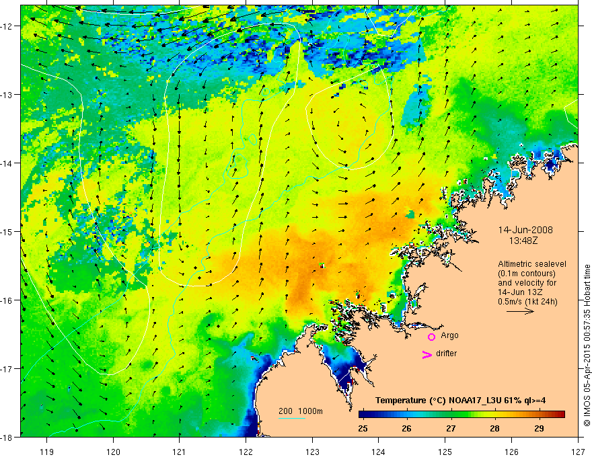This screenshot has width=592, height=457.
Task: Click the latitude label -15
Action: [x=7, y=232]
